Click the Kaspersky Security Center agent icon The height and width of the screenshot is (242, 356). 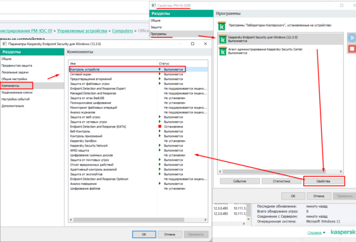[x=223, y=51]
